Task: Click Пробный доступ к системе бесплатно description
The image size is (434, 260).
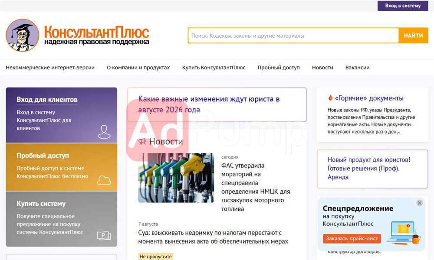Action: 53,172
